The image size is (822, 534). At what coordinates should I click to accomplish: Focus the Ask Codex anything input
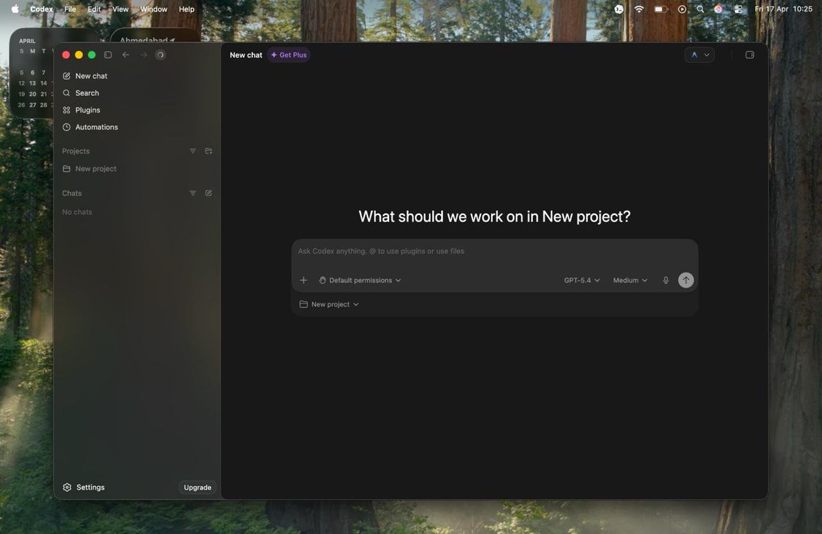(495, 251)
